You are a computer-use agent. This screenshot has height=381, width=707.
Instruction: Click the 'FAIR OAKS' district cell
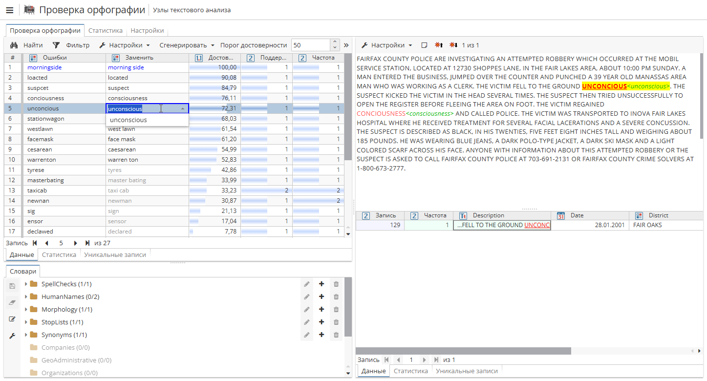coord(666,225)
